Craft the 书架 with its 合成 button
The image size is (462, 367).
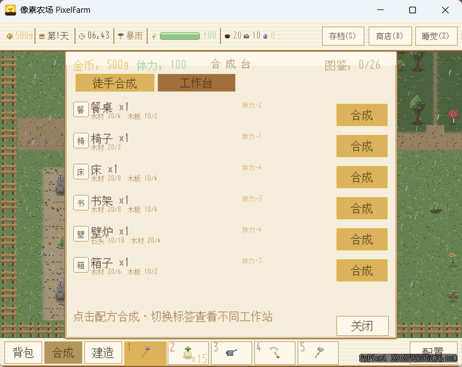click(362, 208)
